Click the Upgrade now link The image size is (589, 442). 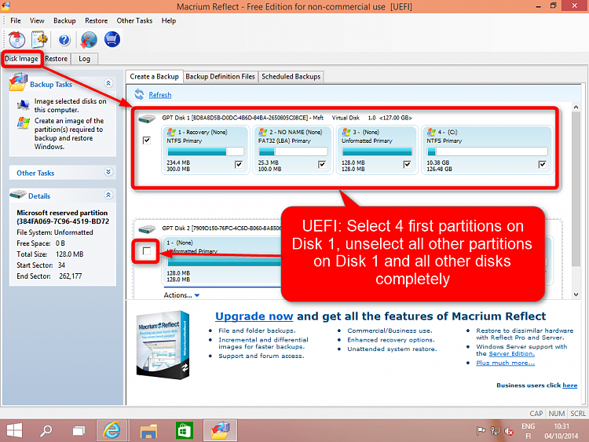[254, 316]
